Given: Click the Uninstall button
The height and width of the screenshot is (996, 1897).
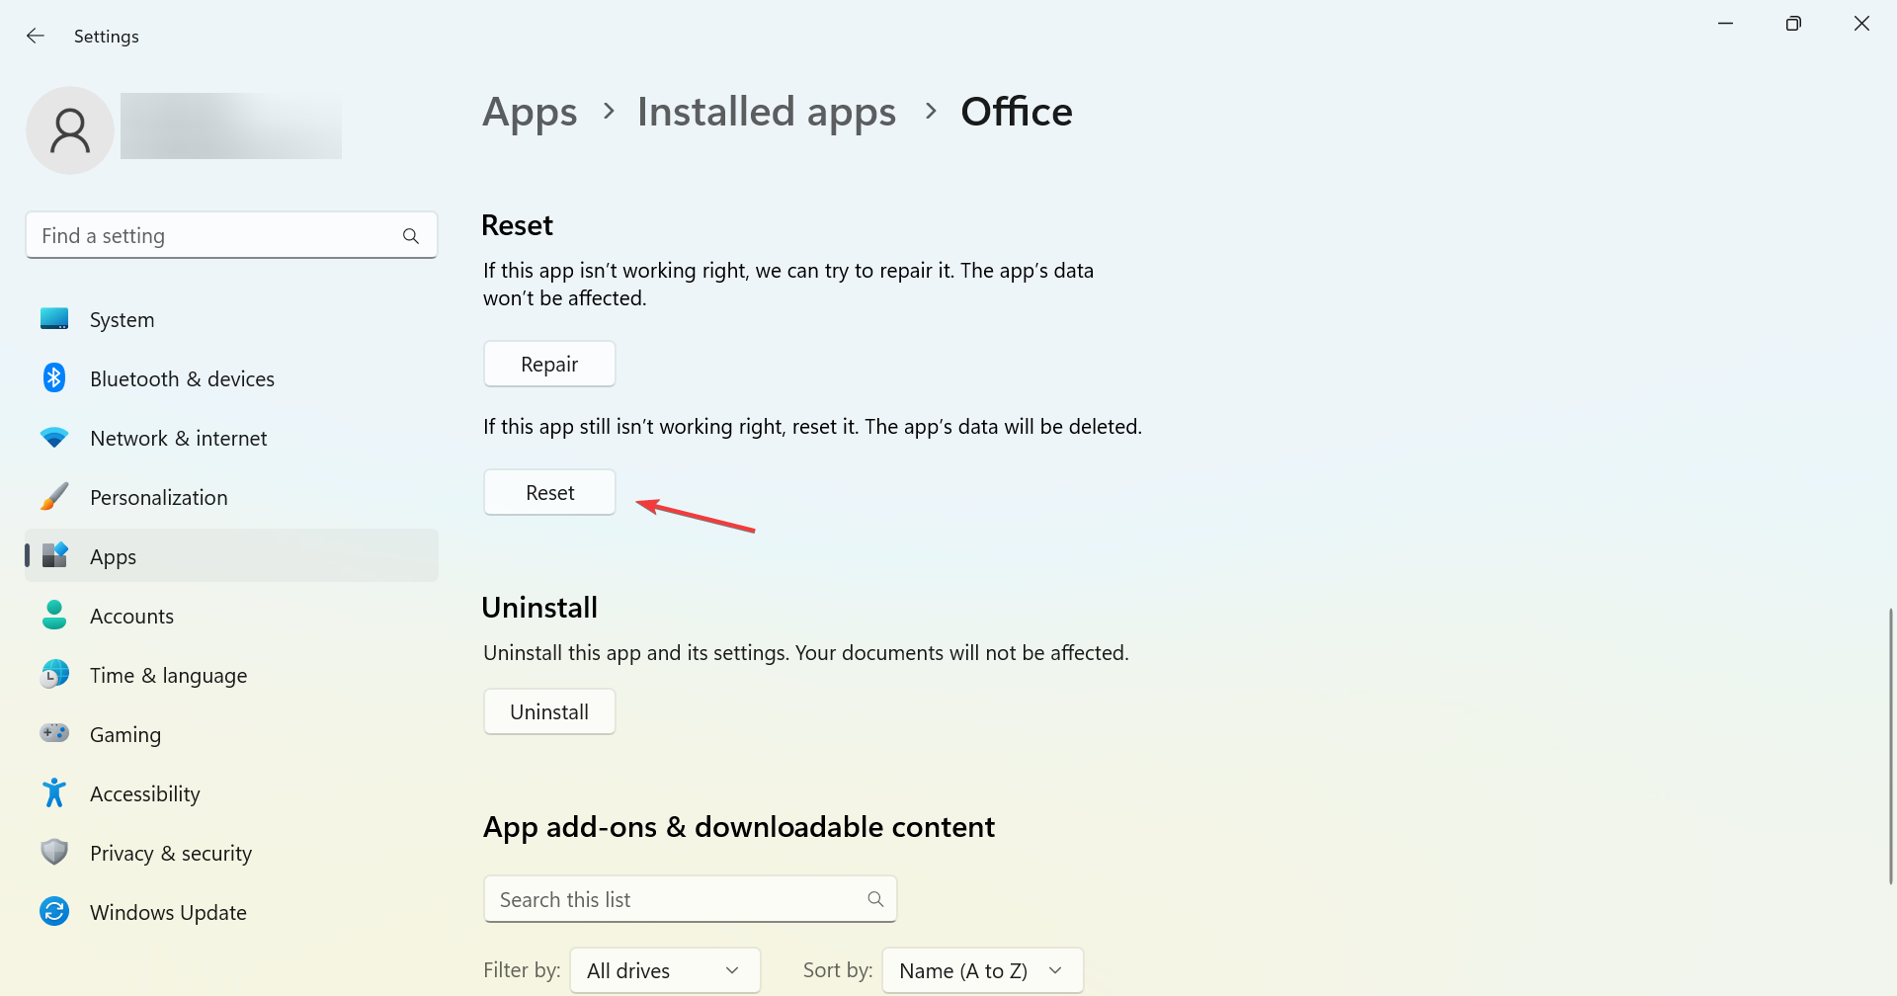Looking at the screenshot, I should point(549,712).
